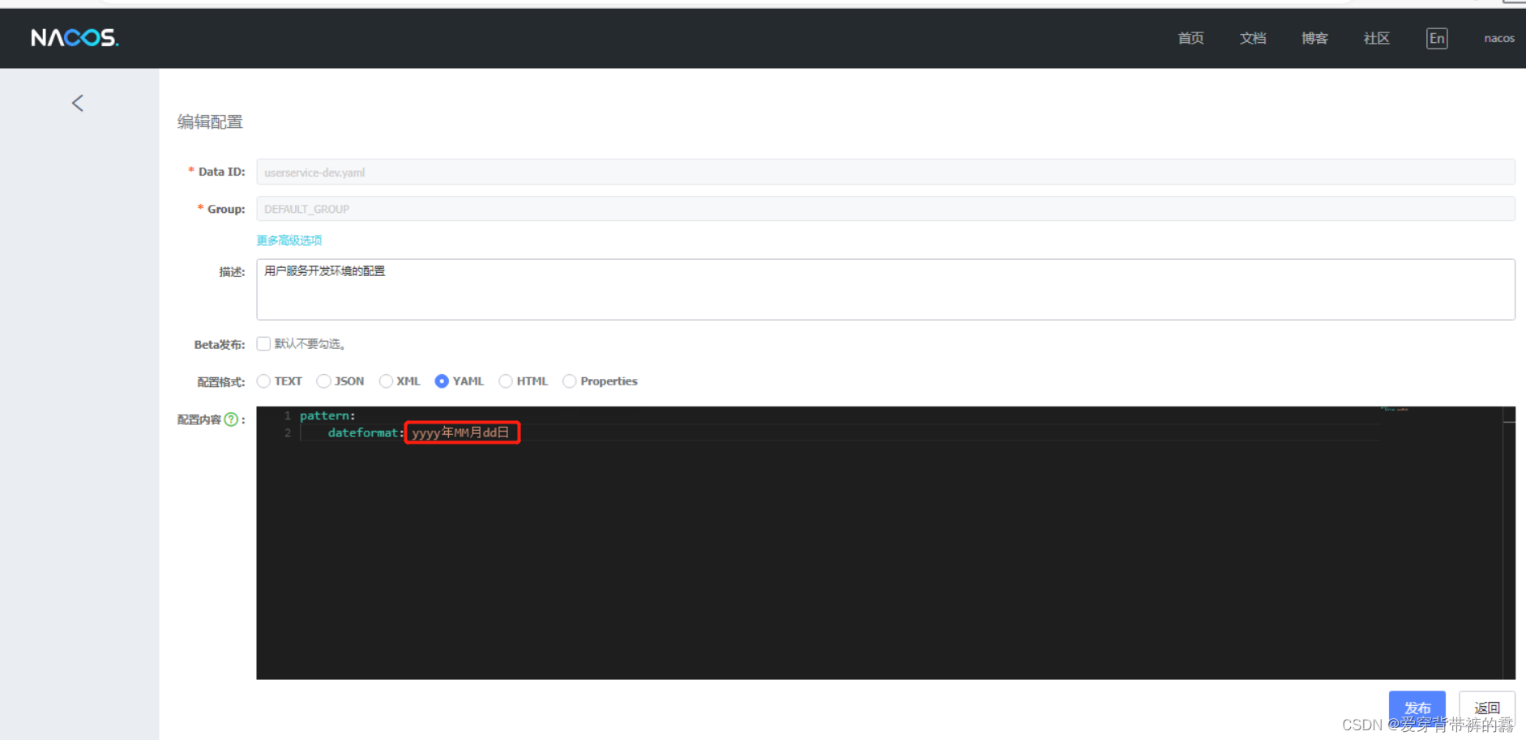Open the config content help question-mark icon
The height and width of the screenshot is (740, 1526).
(x=231, y=419)
